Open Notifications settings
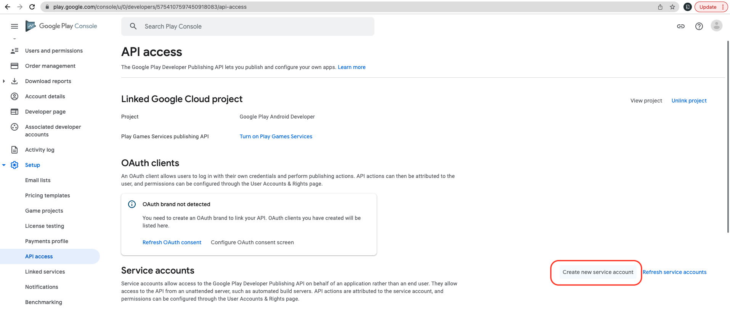The width and height of the screenshot is (730, 309). [x=42, y=287]
